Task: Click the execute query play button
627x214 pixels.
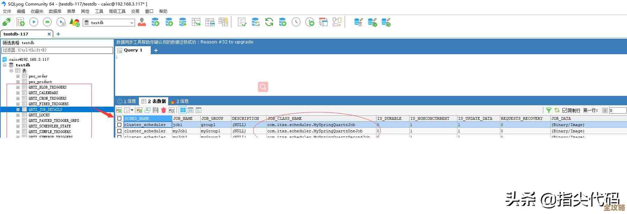Action: pyautogui.click(x=33, y=22)
